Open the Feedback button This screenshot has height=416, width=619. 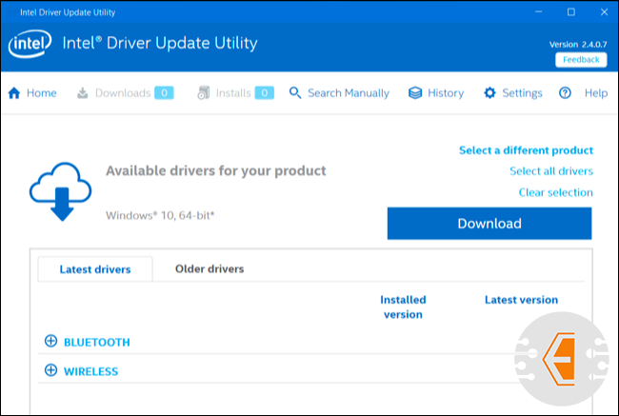(x=581, y=60)
